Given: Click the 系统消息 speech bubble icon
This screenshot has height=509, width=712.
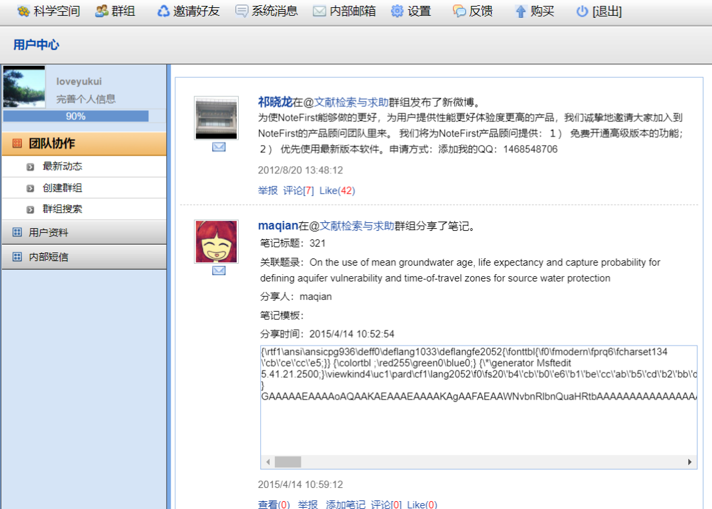Looking at the screenshot, I should 242,11.
